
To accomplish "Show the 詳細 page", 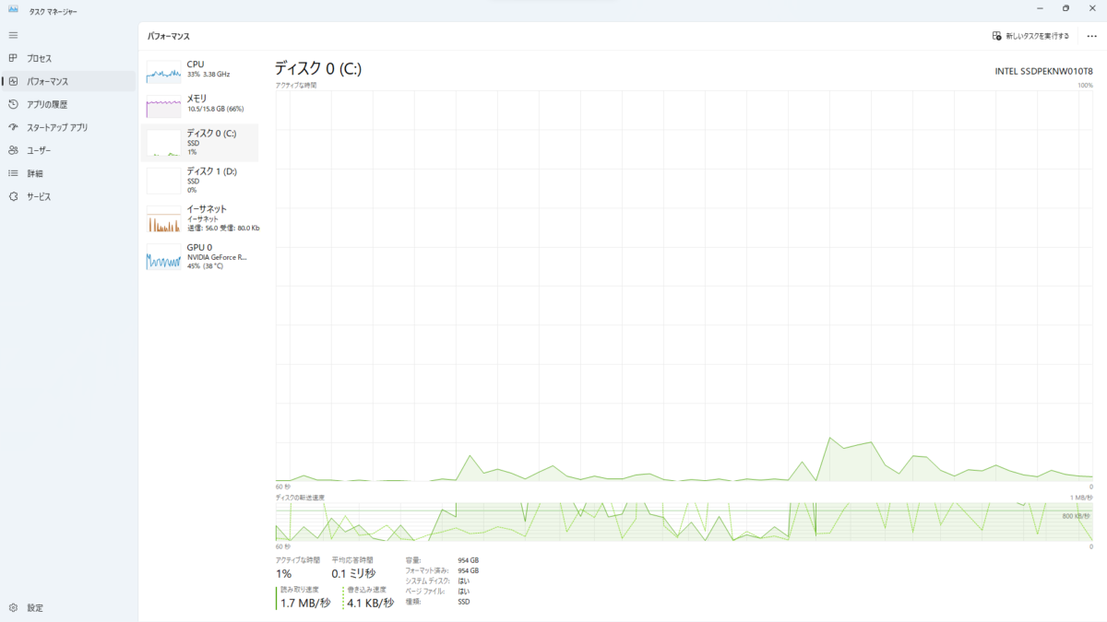I will pyautogui.click(x=68, y=173).
